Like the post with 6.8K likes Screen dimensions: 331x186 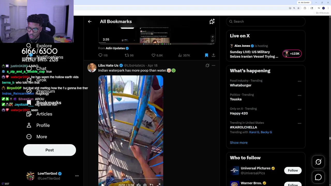157,55
